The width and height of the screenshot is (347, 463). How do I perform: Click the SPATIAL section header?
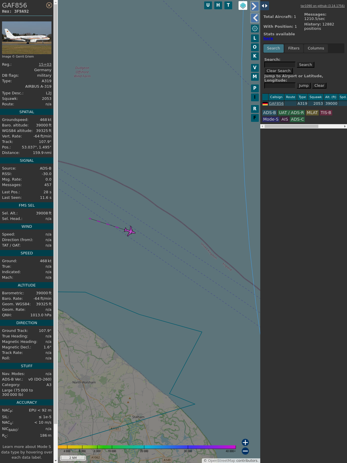click(27, 112)
